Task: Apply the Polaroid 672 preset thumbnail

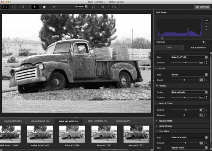Action: pos(136,134)
